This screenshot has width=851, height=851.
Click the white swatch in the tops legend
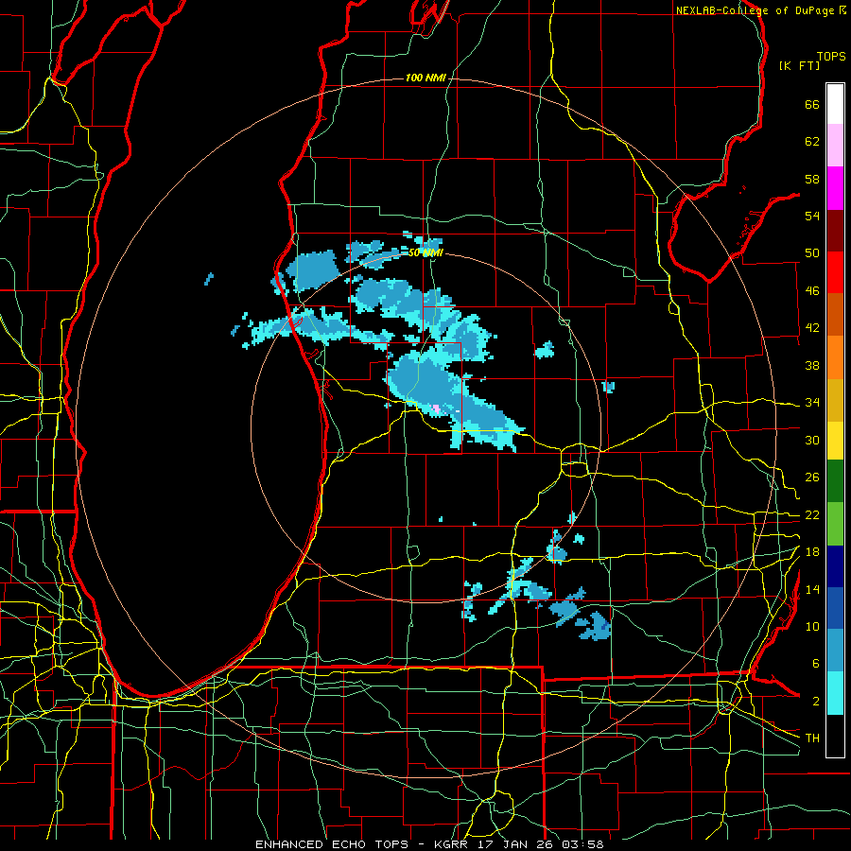(835, 104)
